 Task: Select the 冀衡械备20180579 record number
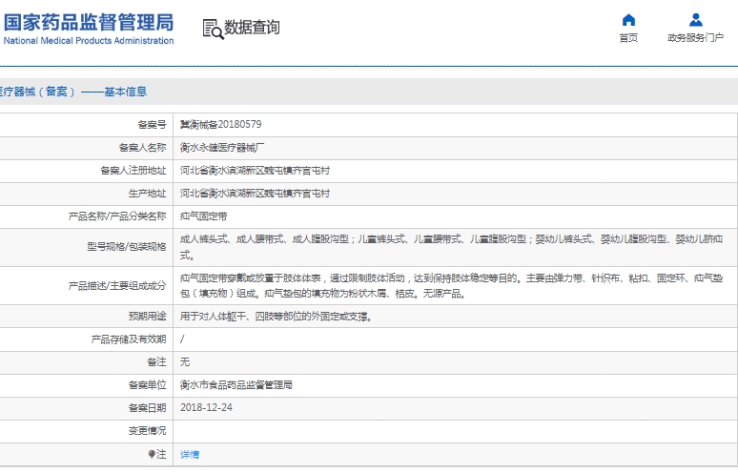click(x=221, y=124)
